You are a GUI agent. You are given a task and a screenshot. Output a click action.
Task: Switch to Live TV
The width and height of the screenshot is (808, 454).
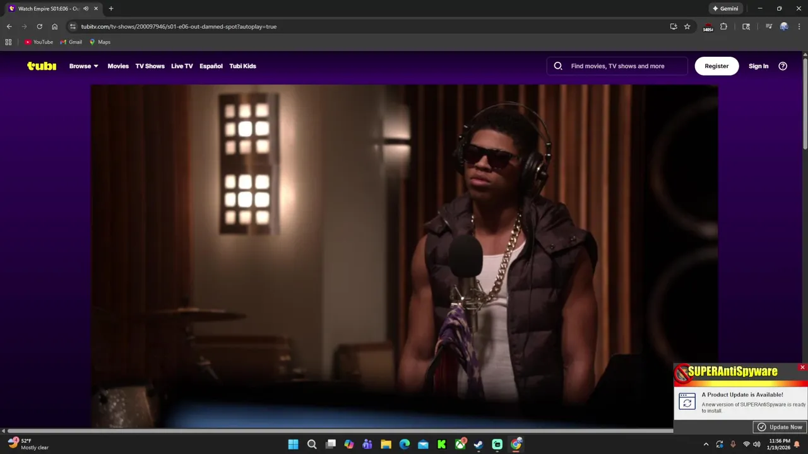pos(182,66)
